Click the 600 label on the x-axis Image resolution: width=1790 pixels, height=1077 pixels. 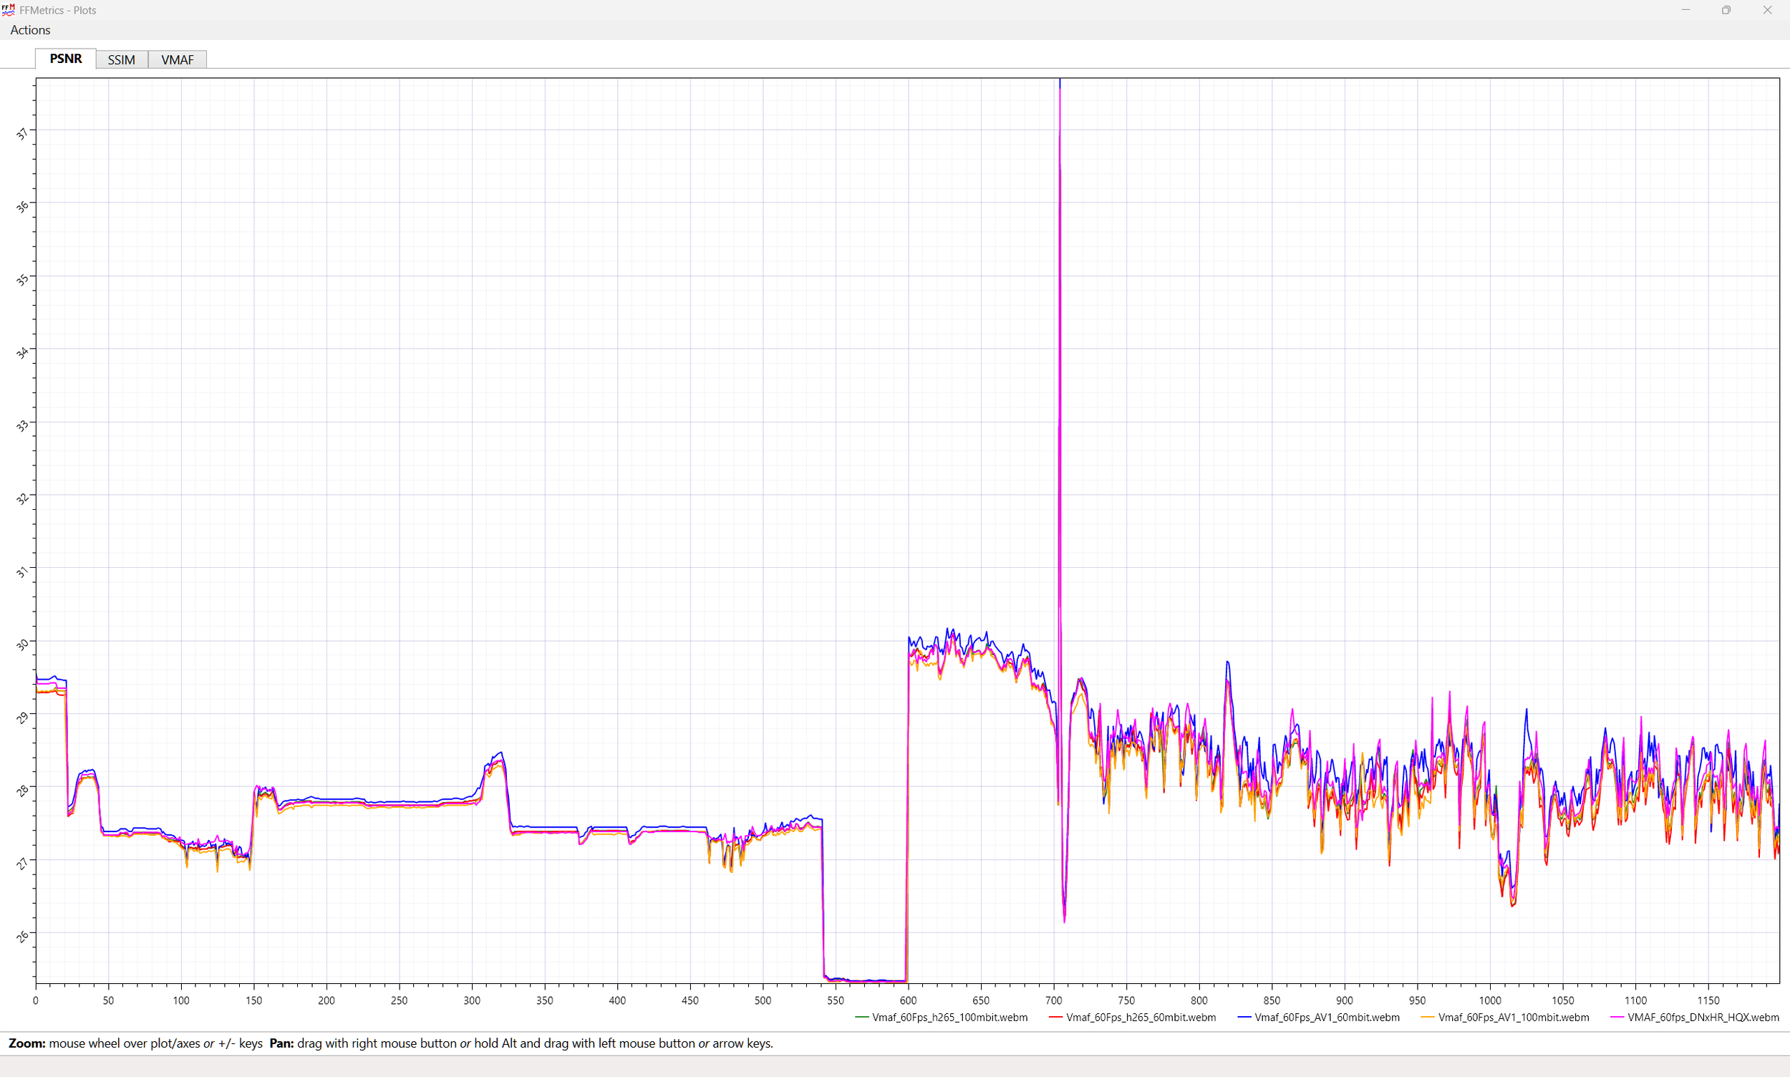[x=908, y=1000]
